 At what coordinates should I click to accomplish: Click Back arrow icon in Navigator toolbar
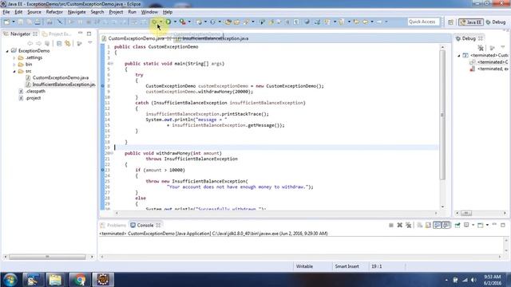pos(30,43)
